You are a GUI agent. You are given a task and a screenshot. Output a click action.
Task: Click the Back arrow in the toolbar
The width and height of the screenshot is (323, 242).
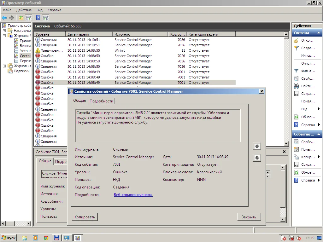(4, 18)
